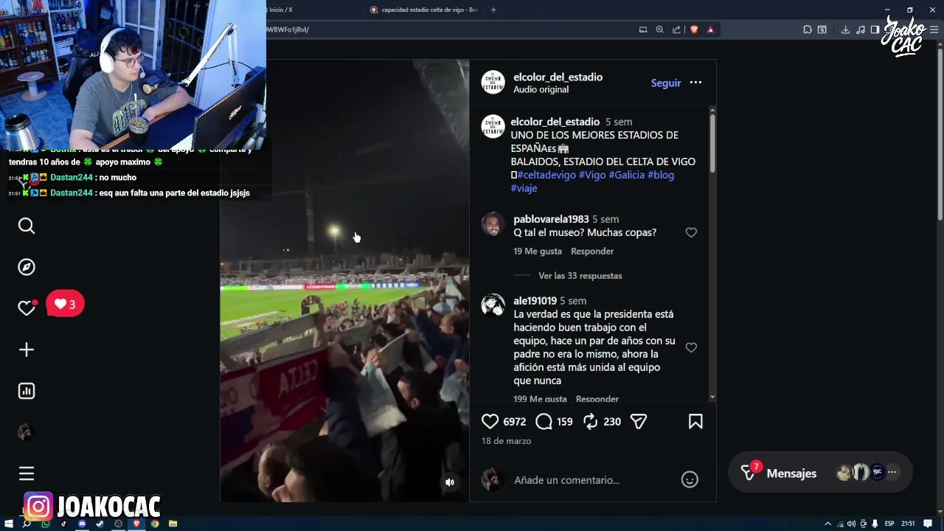Open the comment bubble icon under post

tap(544, 421)
